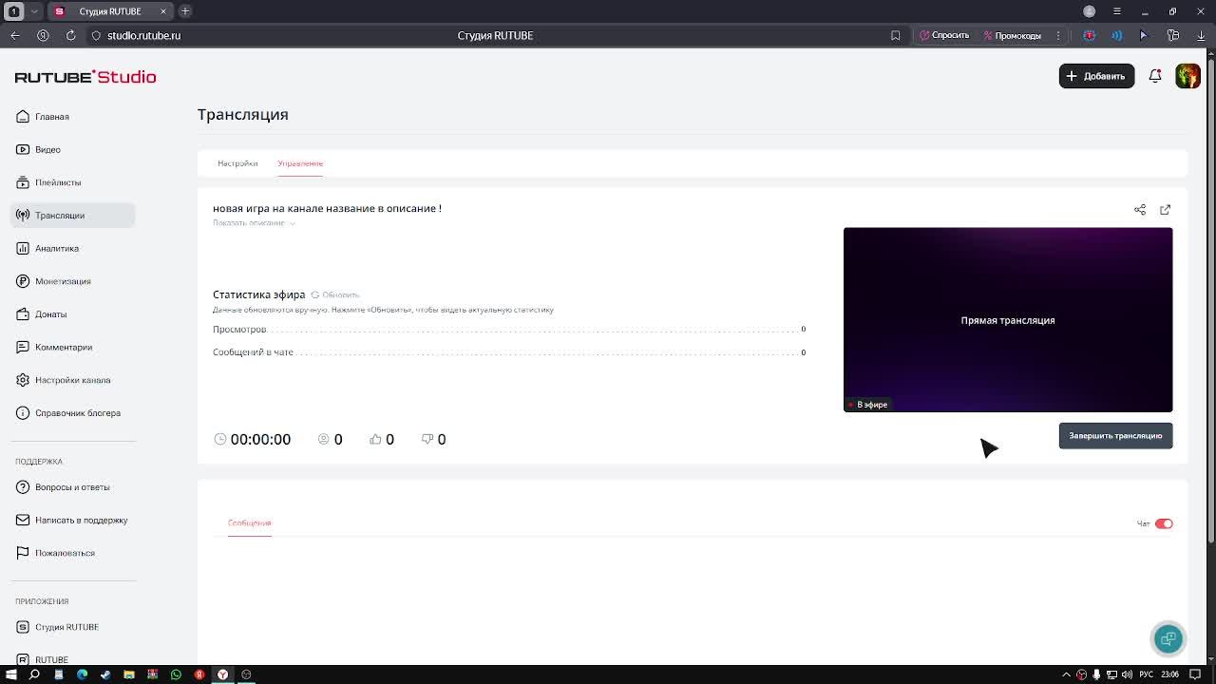Open browser toolbar three-dots menu

point(1057,35)
